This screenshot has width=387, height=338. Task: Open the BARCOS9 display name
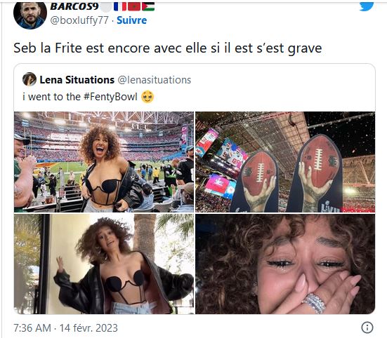74,6
